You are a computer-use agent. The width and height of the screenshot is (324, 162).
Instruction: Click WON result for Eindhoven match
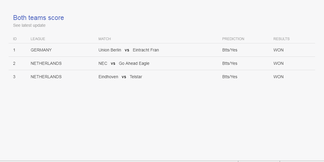click(x=278, y=77)
